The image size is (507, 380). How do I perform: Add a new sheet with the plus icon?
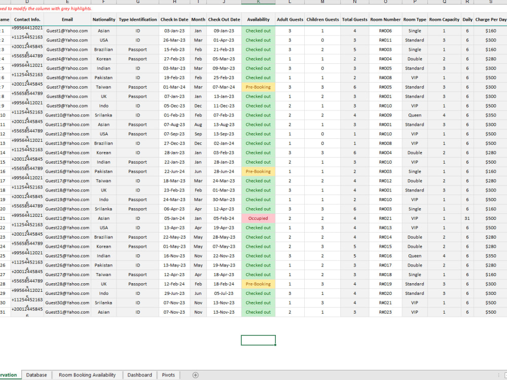[x=195, y=375]
